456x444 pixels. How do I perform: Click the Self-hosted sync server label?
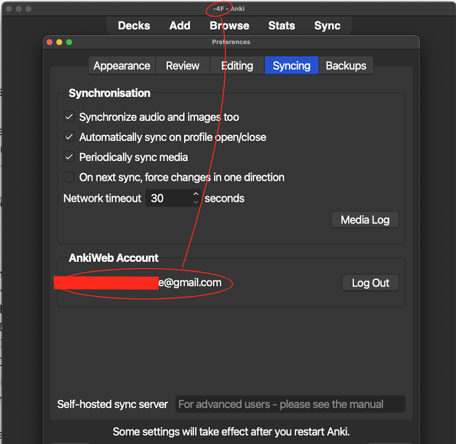113,404
